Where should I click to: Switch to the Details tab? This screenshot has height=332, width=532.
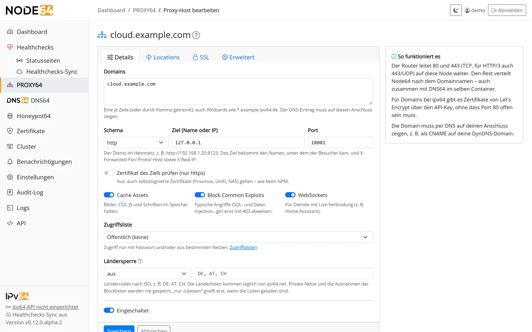[x=120, y=57]
